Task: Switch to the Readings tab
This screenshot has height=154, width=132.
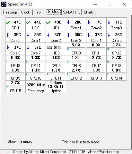Action: click(10, 12)
